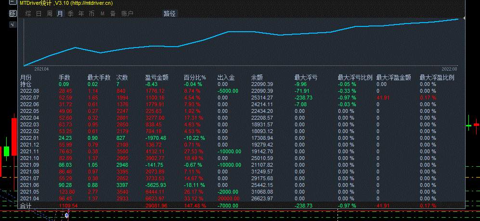Click the 月份 column header
This screenshot has width=480, height=221.
tap(26, 78)
